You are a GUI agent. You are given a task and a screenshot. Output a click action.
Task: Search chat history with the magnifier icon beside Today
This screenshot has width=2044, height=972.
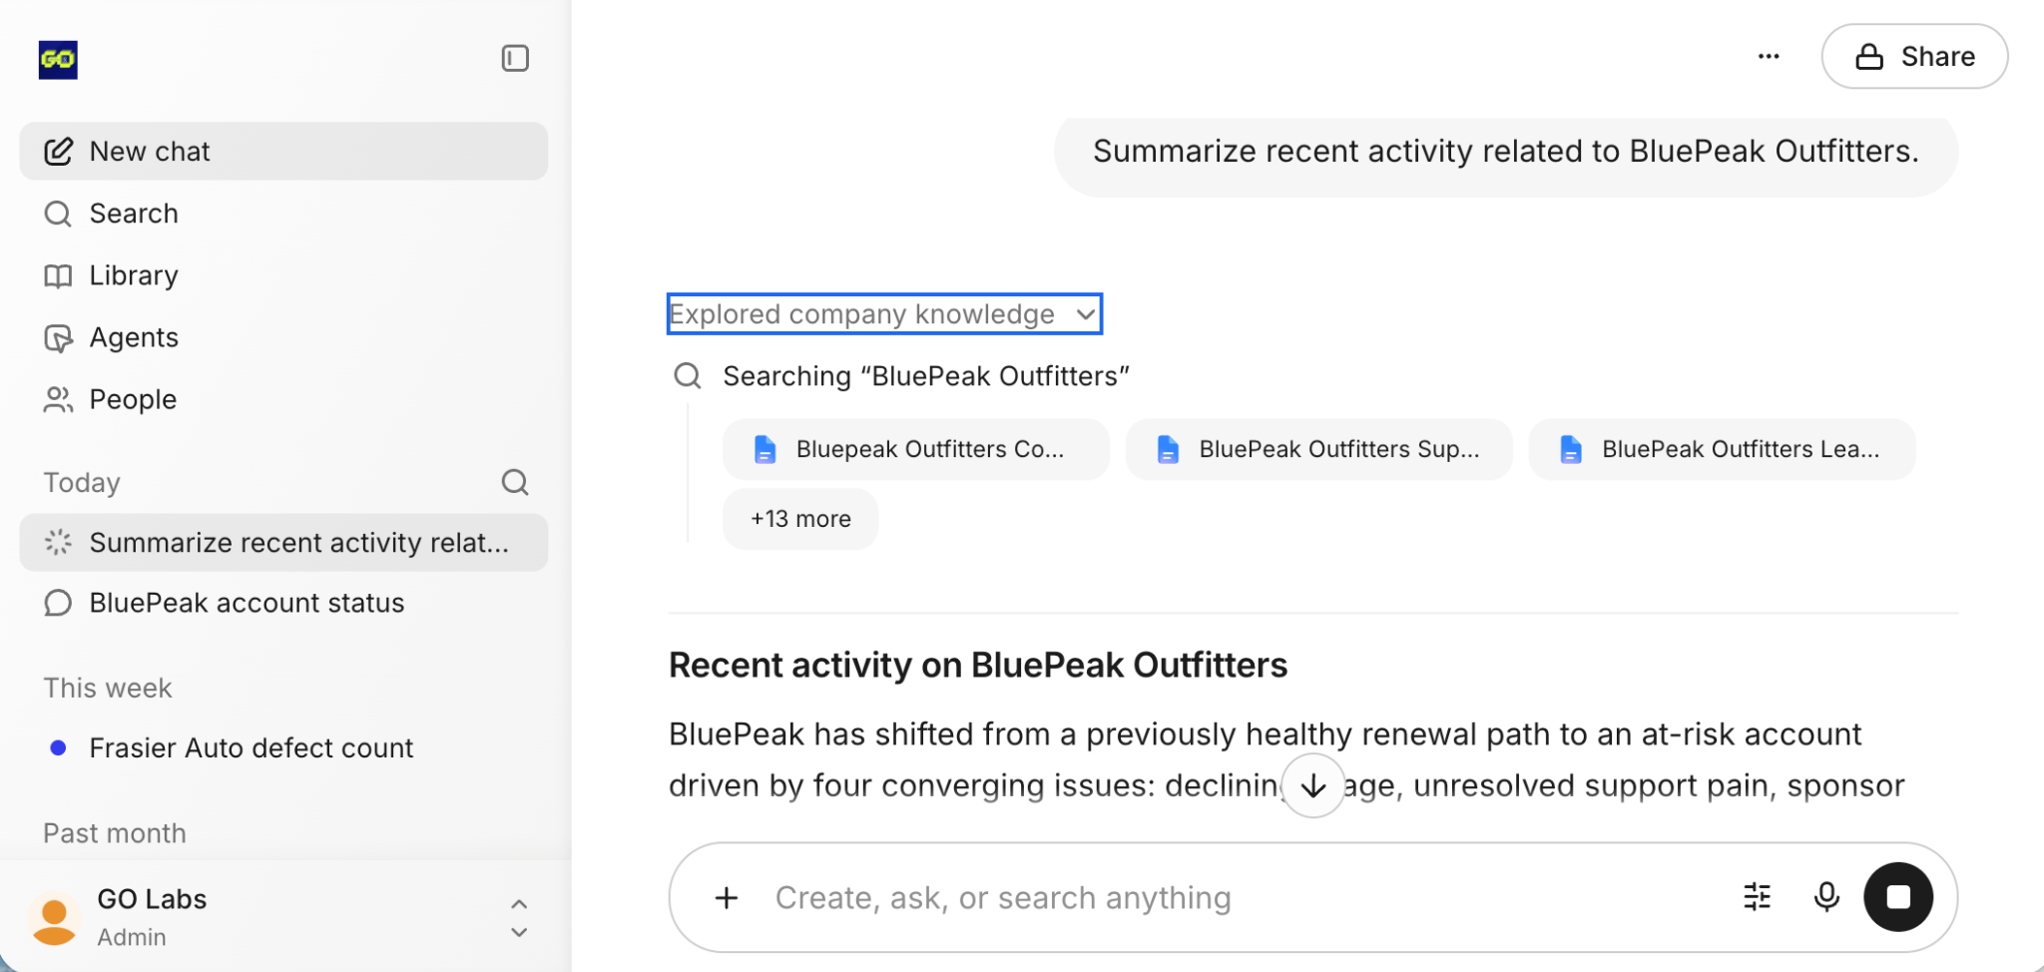pos(515,483)
